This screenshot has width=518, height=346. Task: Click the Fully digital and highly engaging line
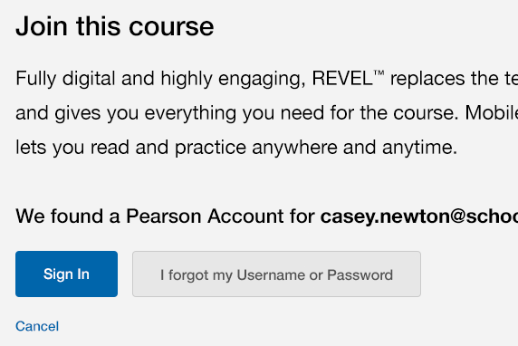coord(266,80)
